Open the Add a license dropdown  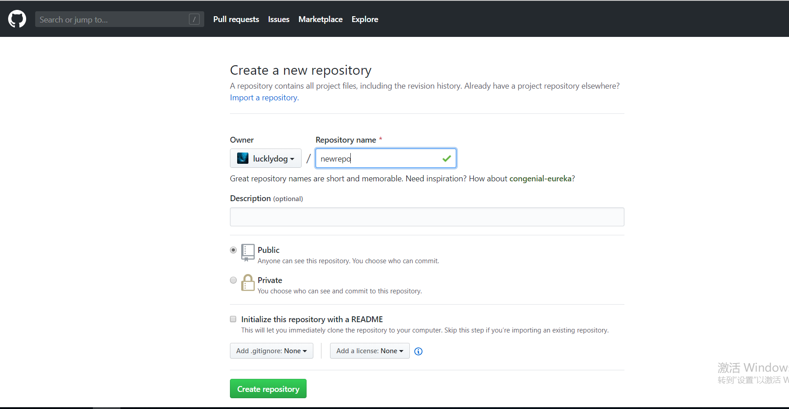pos(370,351)
